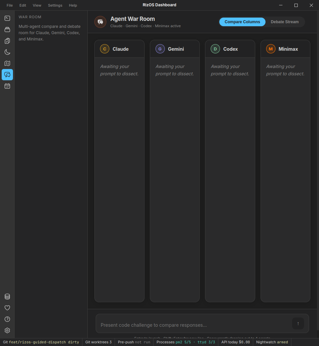Click the Processes pm2 5/5 status entry
Viewport: 319px width, 346px height.
pos(186,342)
